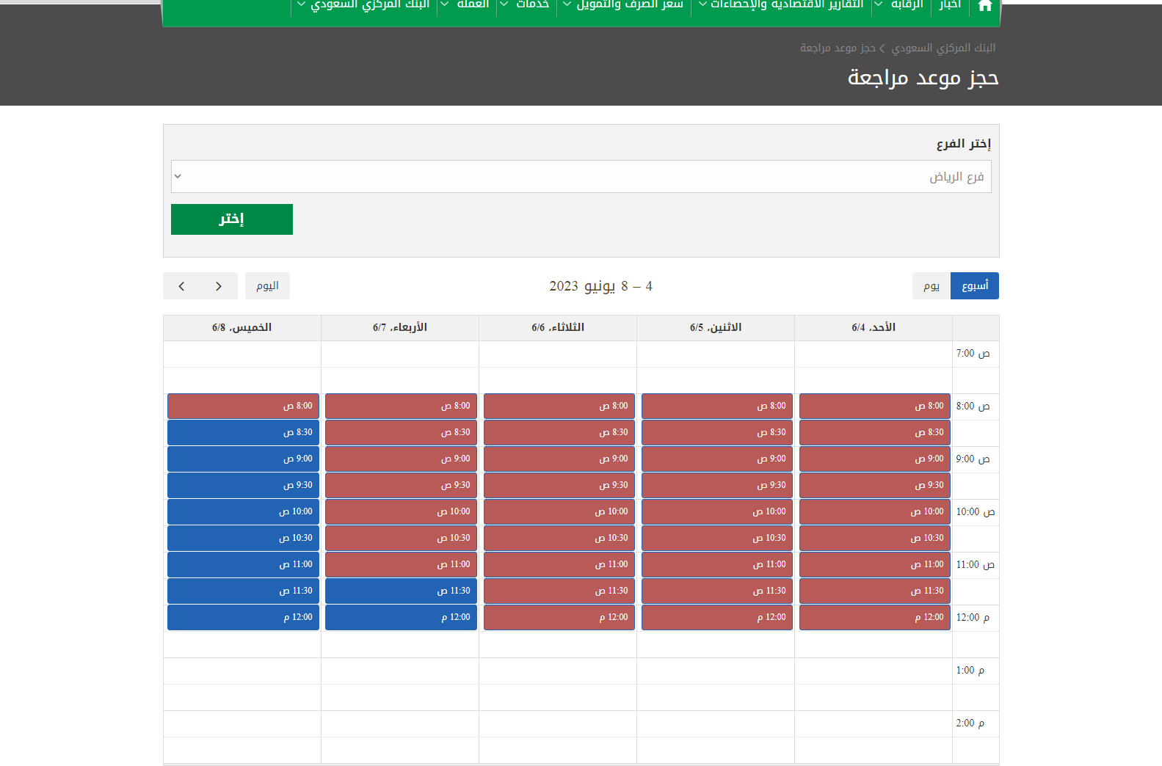
Task: Click the الأربعاء 6/7 column header
Action: 400,328
